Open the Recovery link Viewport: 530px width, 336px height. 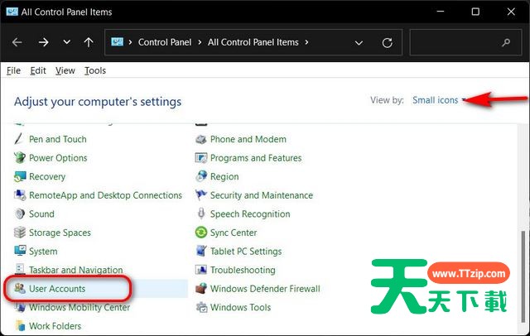point(47,176)
